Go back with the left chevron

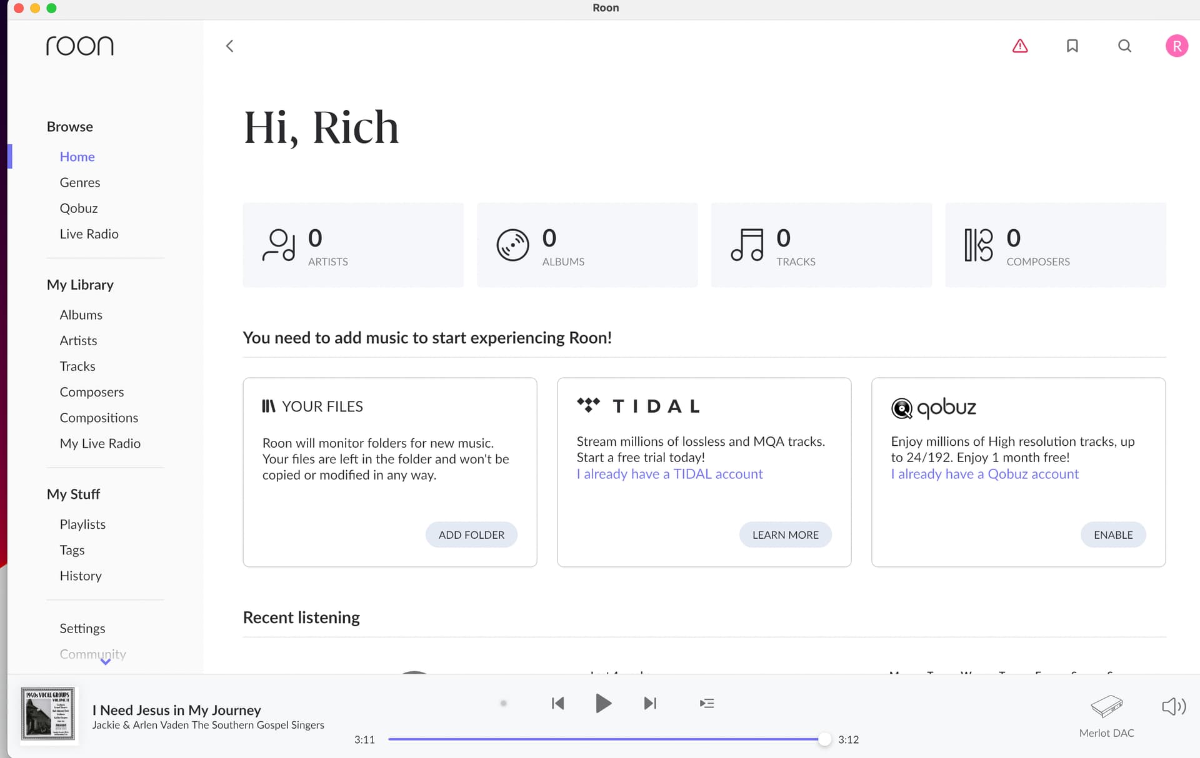click(x=230, y=46)
